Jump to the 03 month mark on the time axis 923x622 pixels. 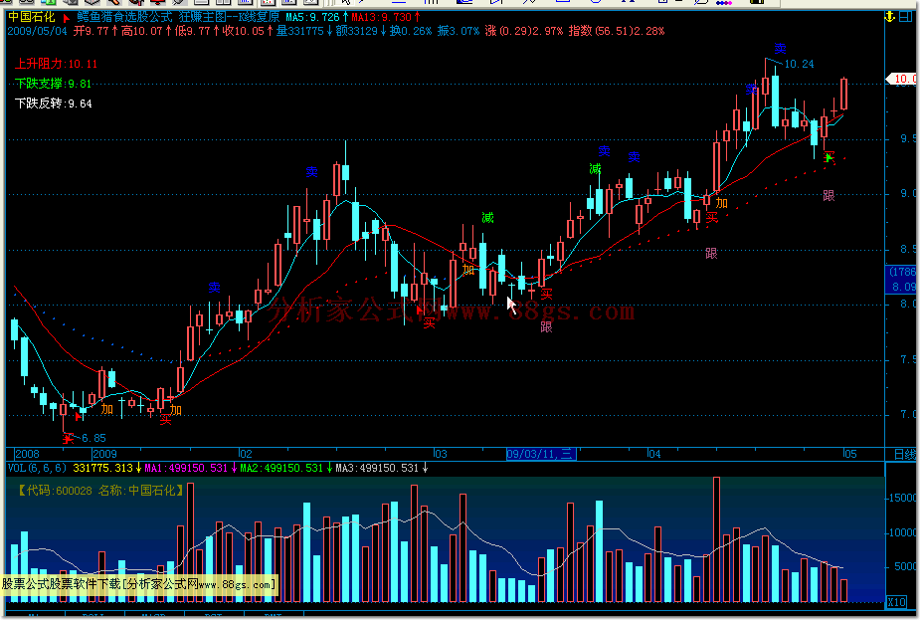441,454
